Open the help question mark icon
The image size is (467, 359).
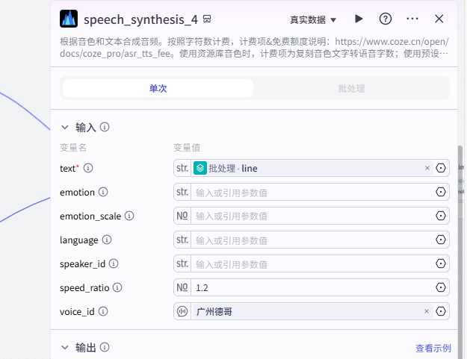tap(386, 19)
